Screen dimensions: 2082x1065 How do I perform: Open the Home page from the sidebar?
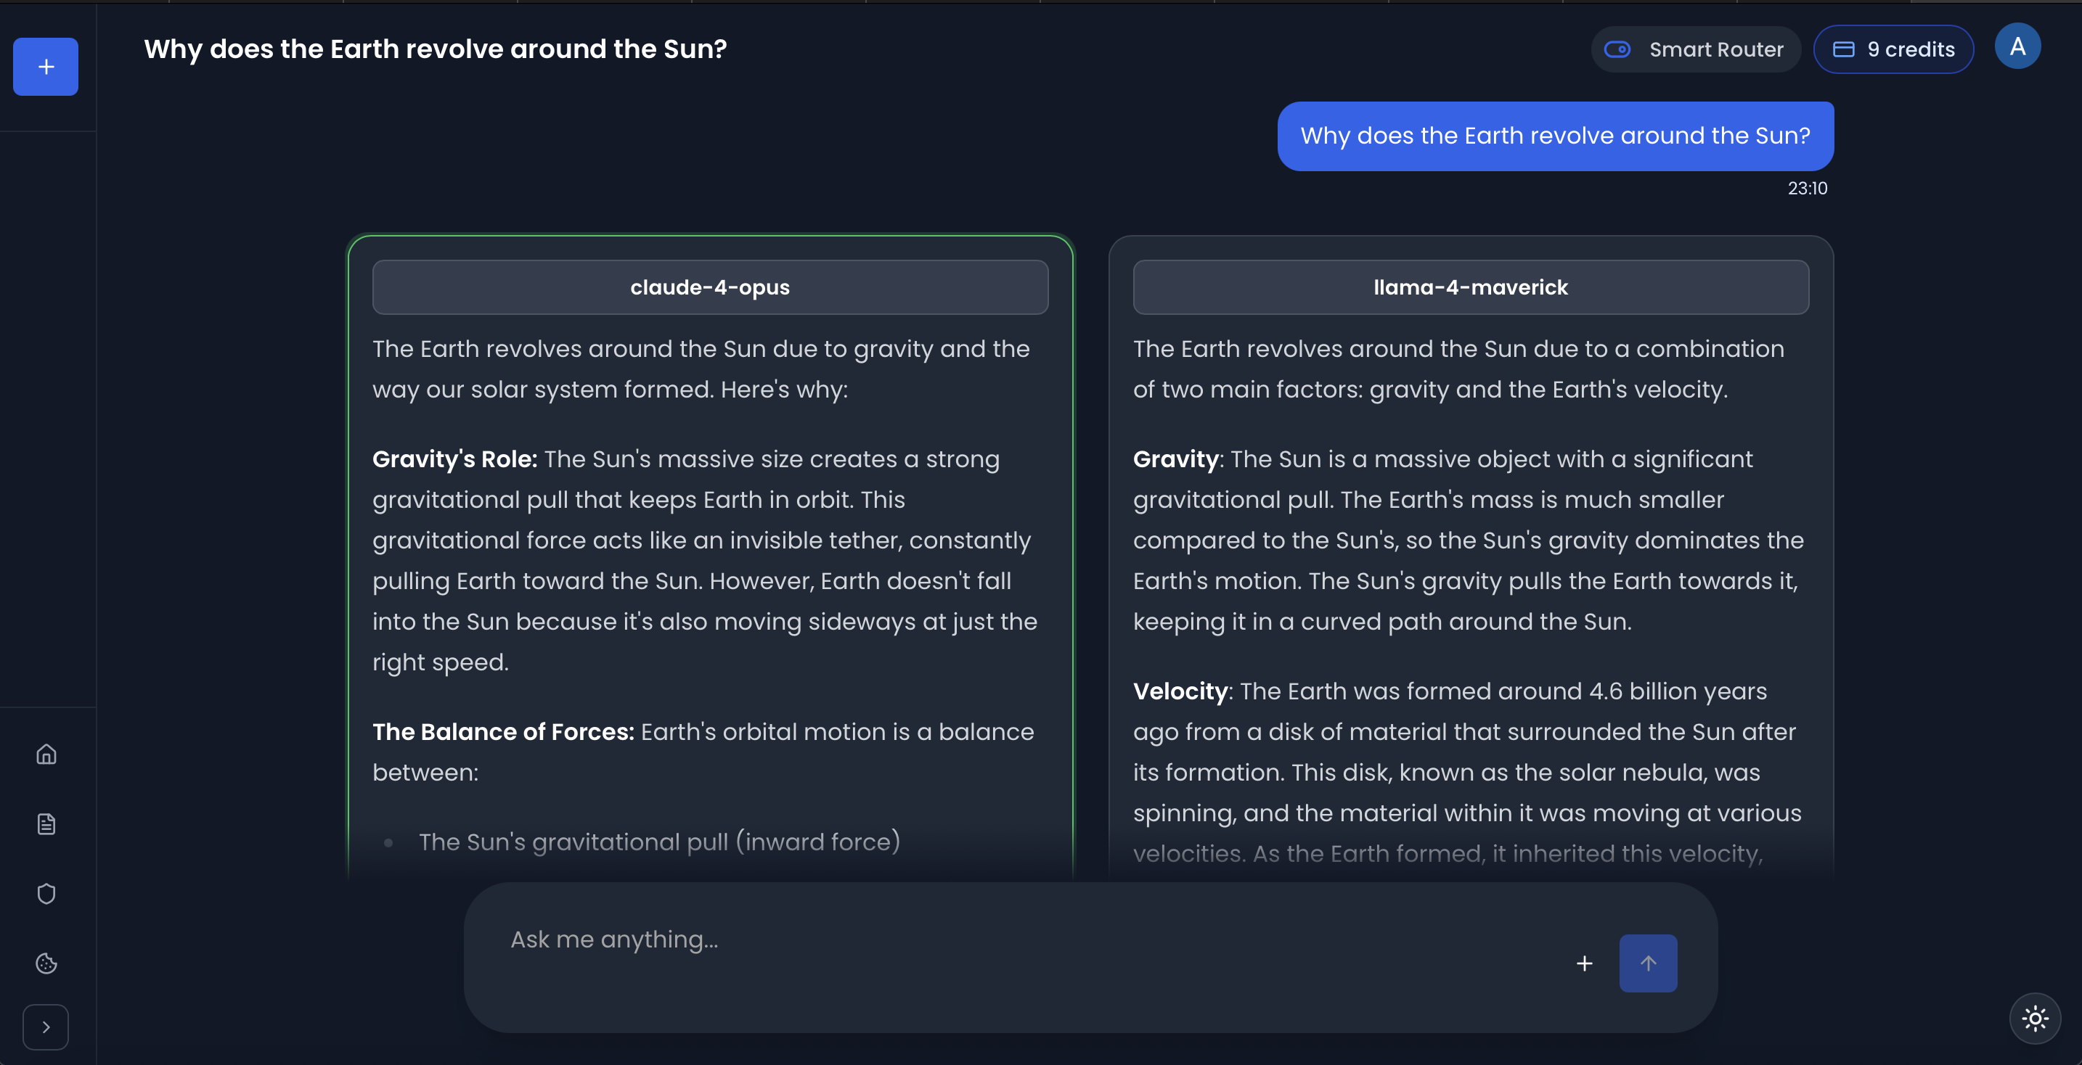pyautogui.click(x=46, y=753)
